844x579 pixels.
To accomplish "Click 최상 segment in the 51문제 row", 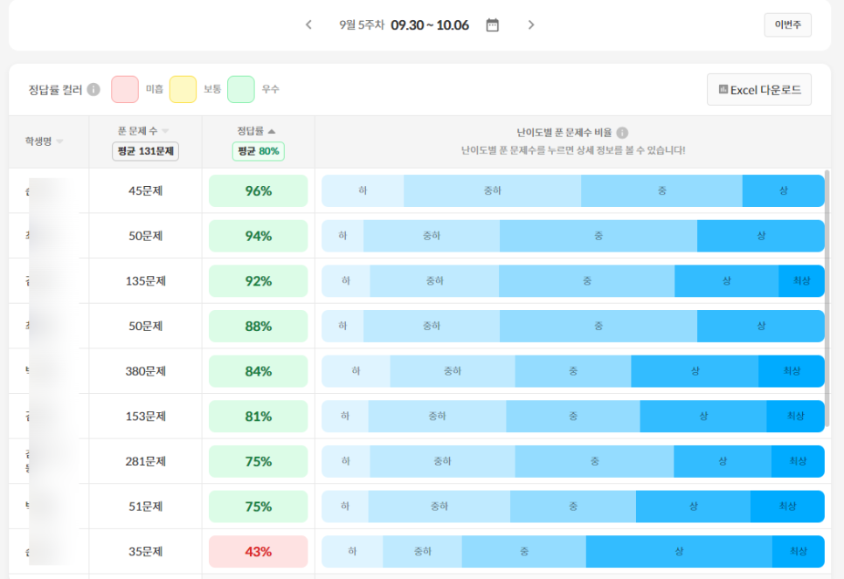I will tap(787, 507).
